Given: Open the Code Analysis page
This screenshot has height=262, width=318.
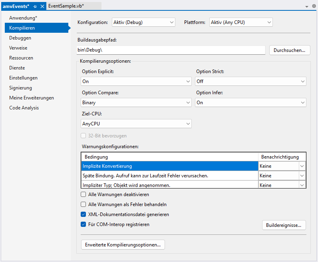Looking at the screenshot, I should coord(24,108).
